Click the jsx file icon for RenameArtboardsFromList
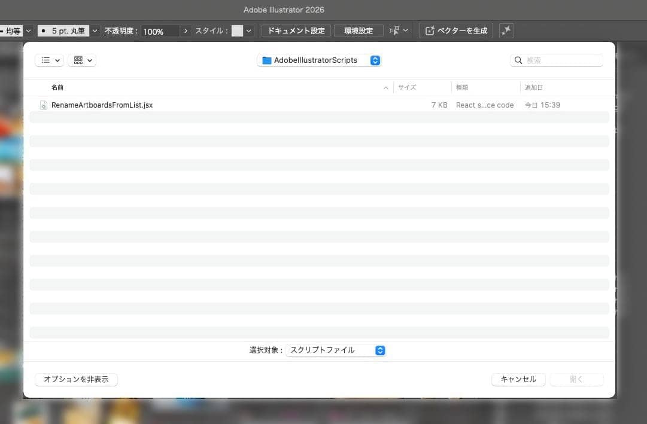Screen dimensions: 647x424 43,105
